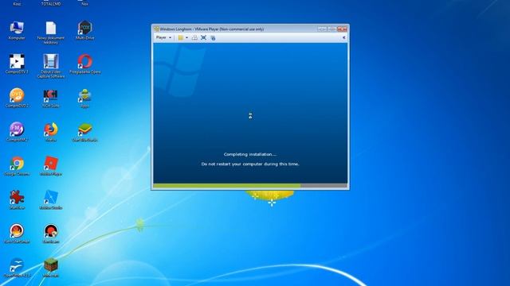Select the Nox Multi-Drive shortcut
The image size is (510, 286).
coord(85,31)
